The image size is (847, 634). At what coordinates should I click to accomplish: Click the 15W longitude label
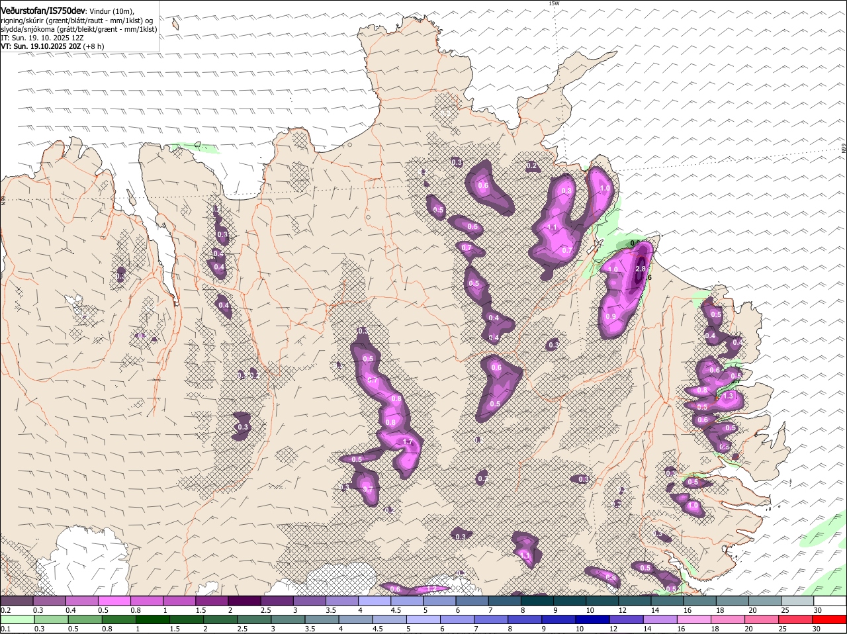point(555,3)
